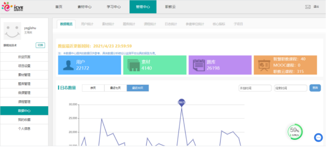The image size is (326, 147).
Task: Open 课程管理 in the sidebar
Action: click(x=24, y=102)
